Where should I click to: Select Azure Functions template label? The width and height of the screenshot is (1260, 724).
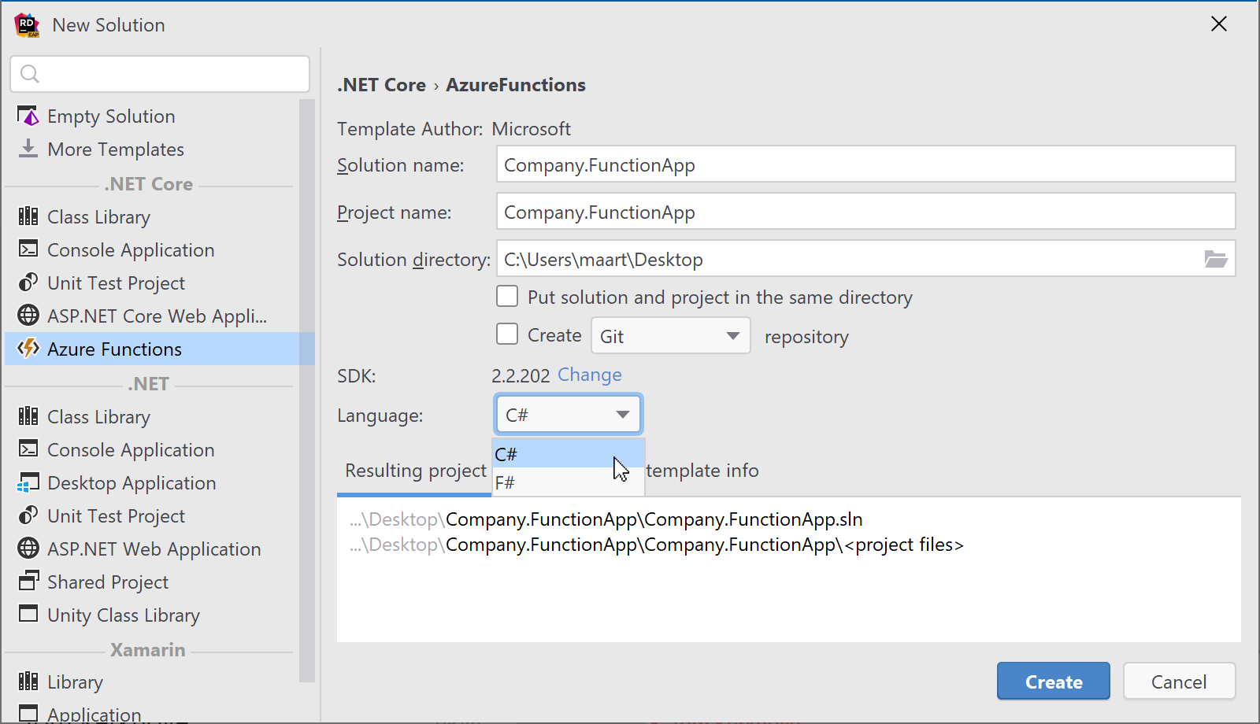pyautogui.click(x=114, y=349)
